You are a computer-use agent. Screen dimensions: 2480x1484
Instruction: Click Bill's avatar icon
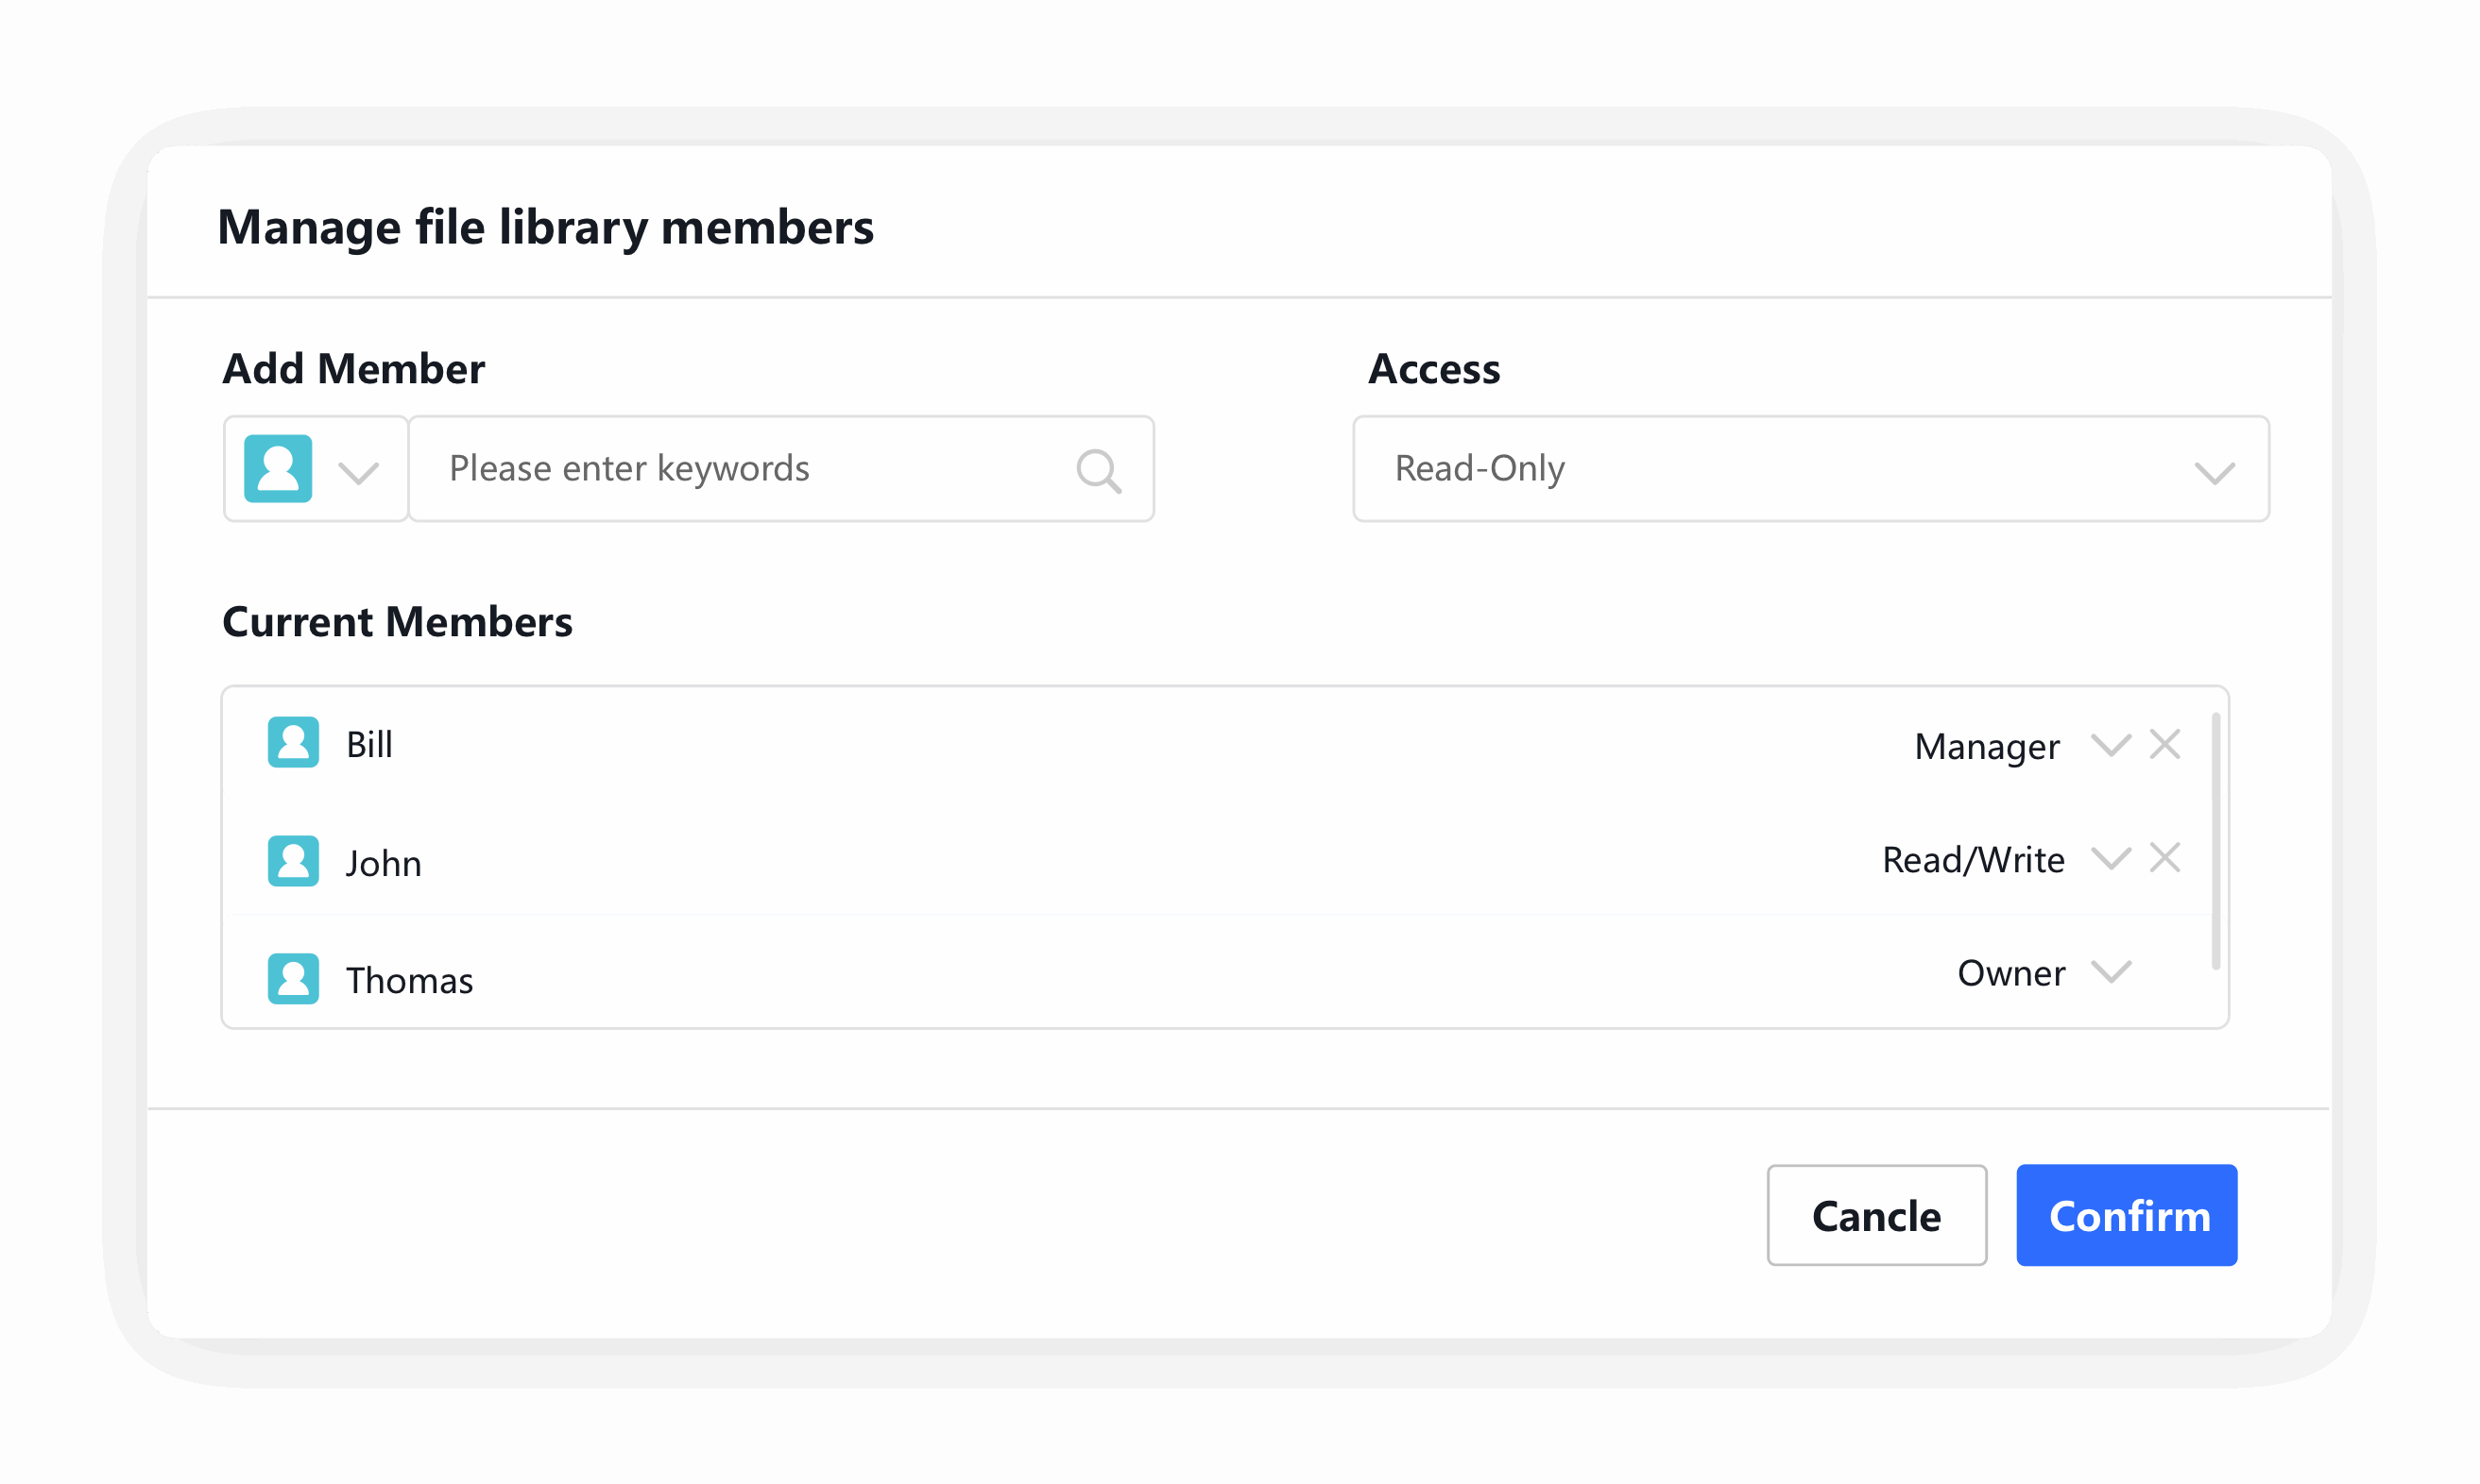pos(293,742)
